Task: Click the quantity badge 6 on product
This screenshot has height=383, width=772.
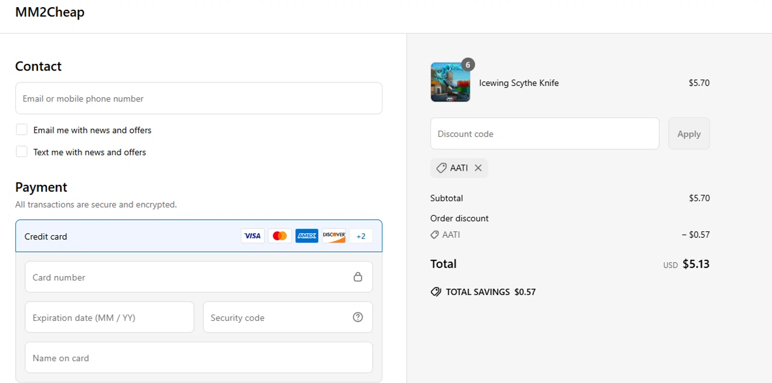Action: 467,64
